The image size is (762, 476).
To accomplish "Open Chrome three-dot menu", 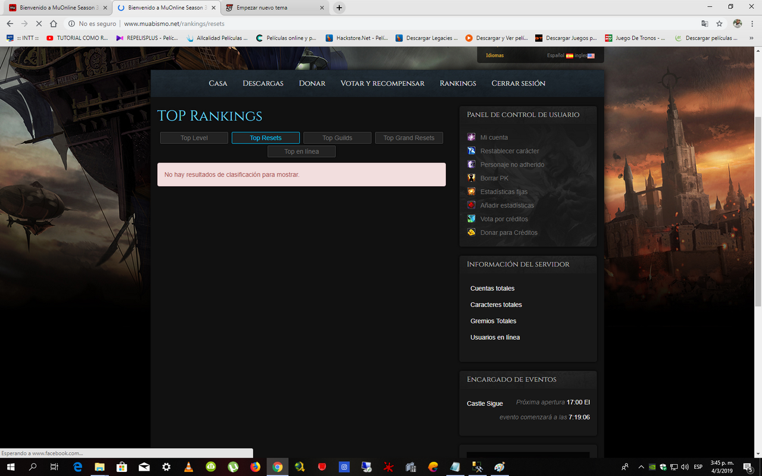I will (x=753, y=24).
